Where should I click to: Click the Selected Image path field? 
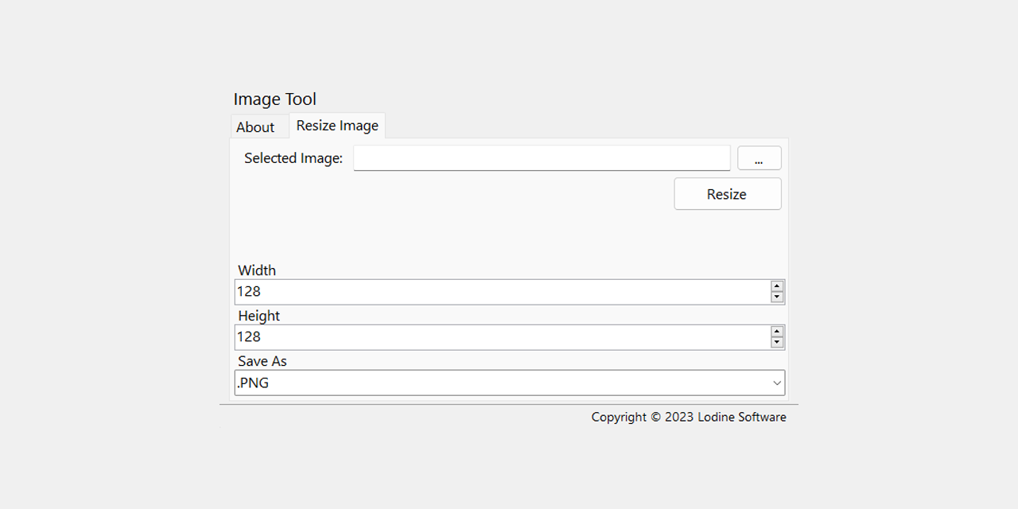(x=542, y=158)
